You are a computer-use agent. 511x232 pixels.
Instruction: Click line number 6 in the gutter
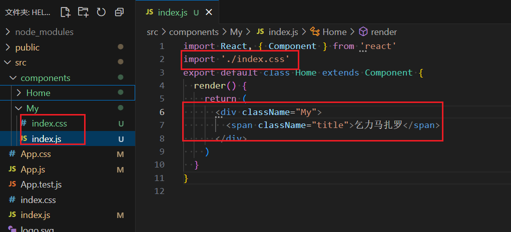(162, 112)
